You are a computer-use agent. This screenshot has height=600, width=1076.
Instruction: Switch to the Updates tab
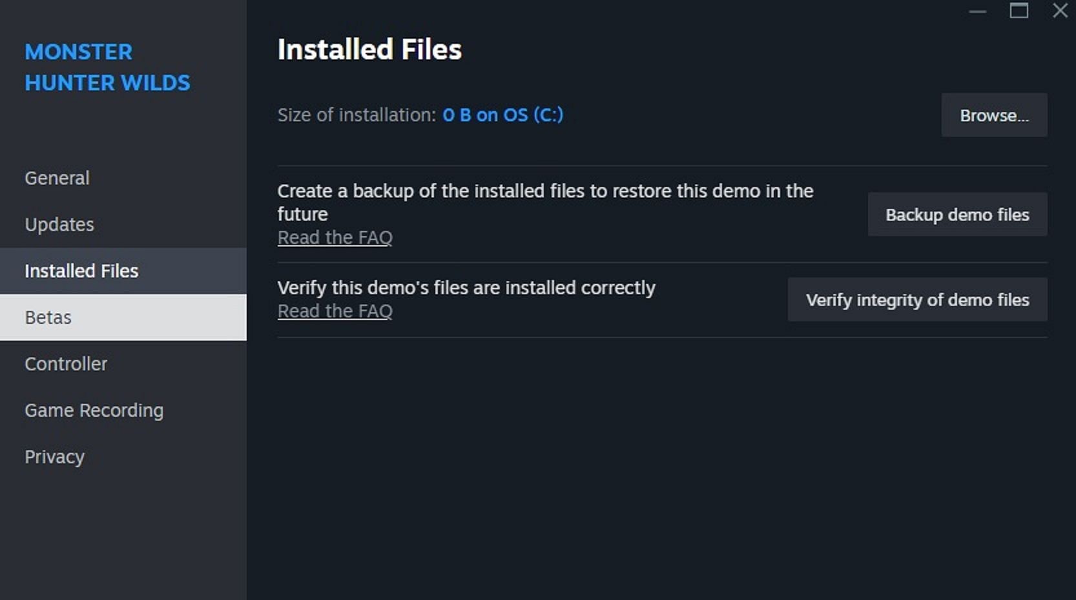(x=59, y=225)
